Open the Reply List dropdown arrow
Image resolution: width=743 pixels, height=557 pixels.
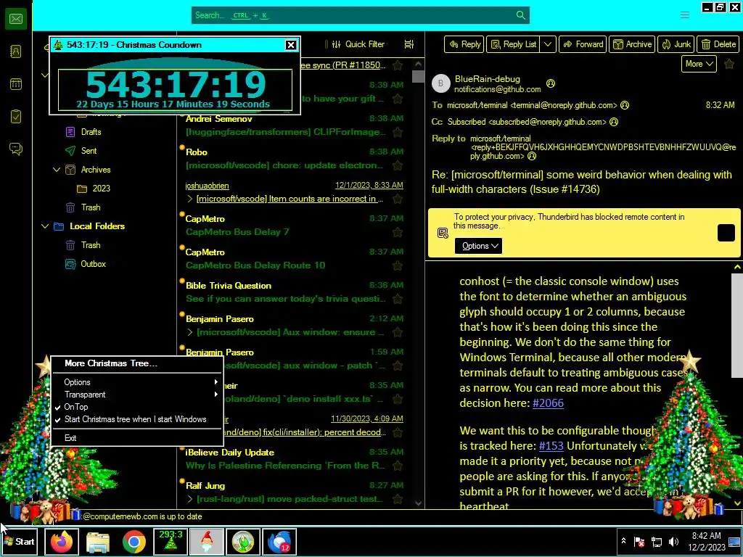(547, 44)
